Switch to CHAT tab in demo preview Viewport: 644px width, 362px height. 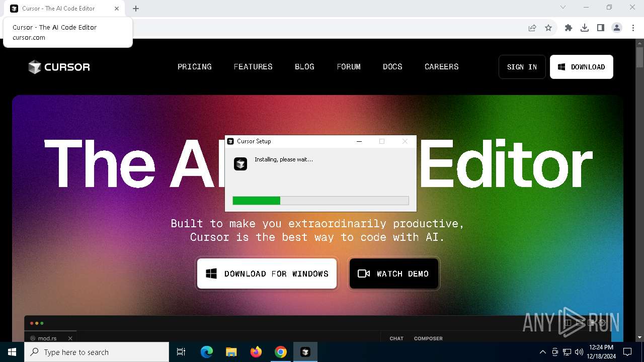pyautogui.click(x=396, y=338)
